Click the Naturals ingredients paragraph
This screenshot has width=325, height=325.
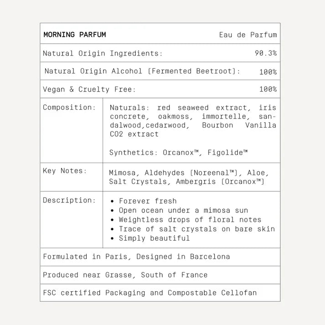[193, 121]
